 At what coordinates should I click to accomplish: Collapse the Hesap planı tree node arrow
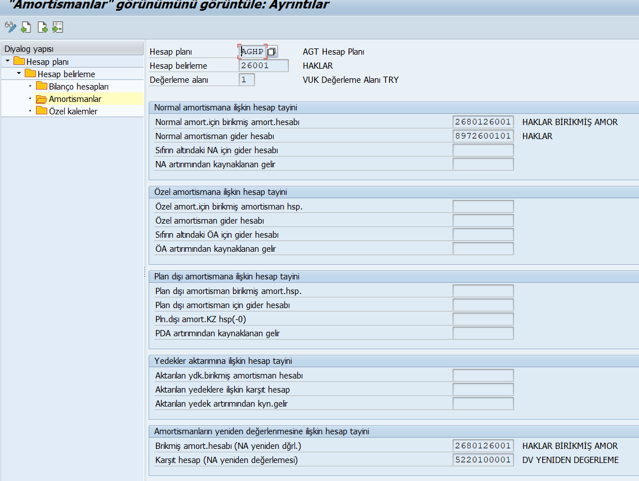[7, 61]
